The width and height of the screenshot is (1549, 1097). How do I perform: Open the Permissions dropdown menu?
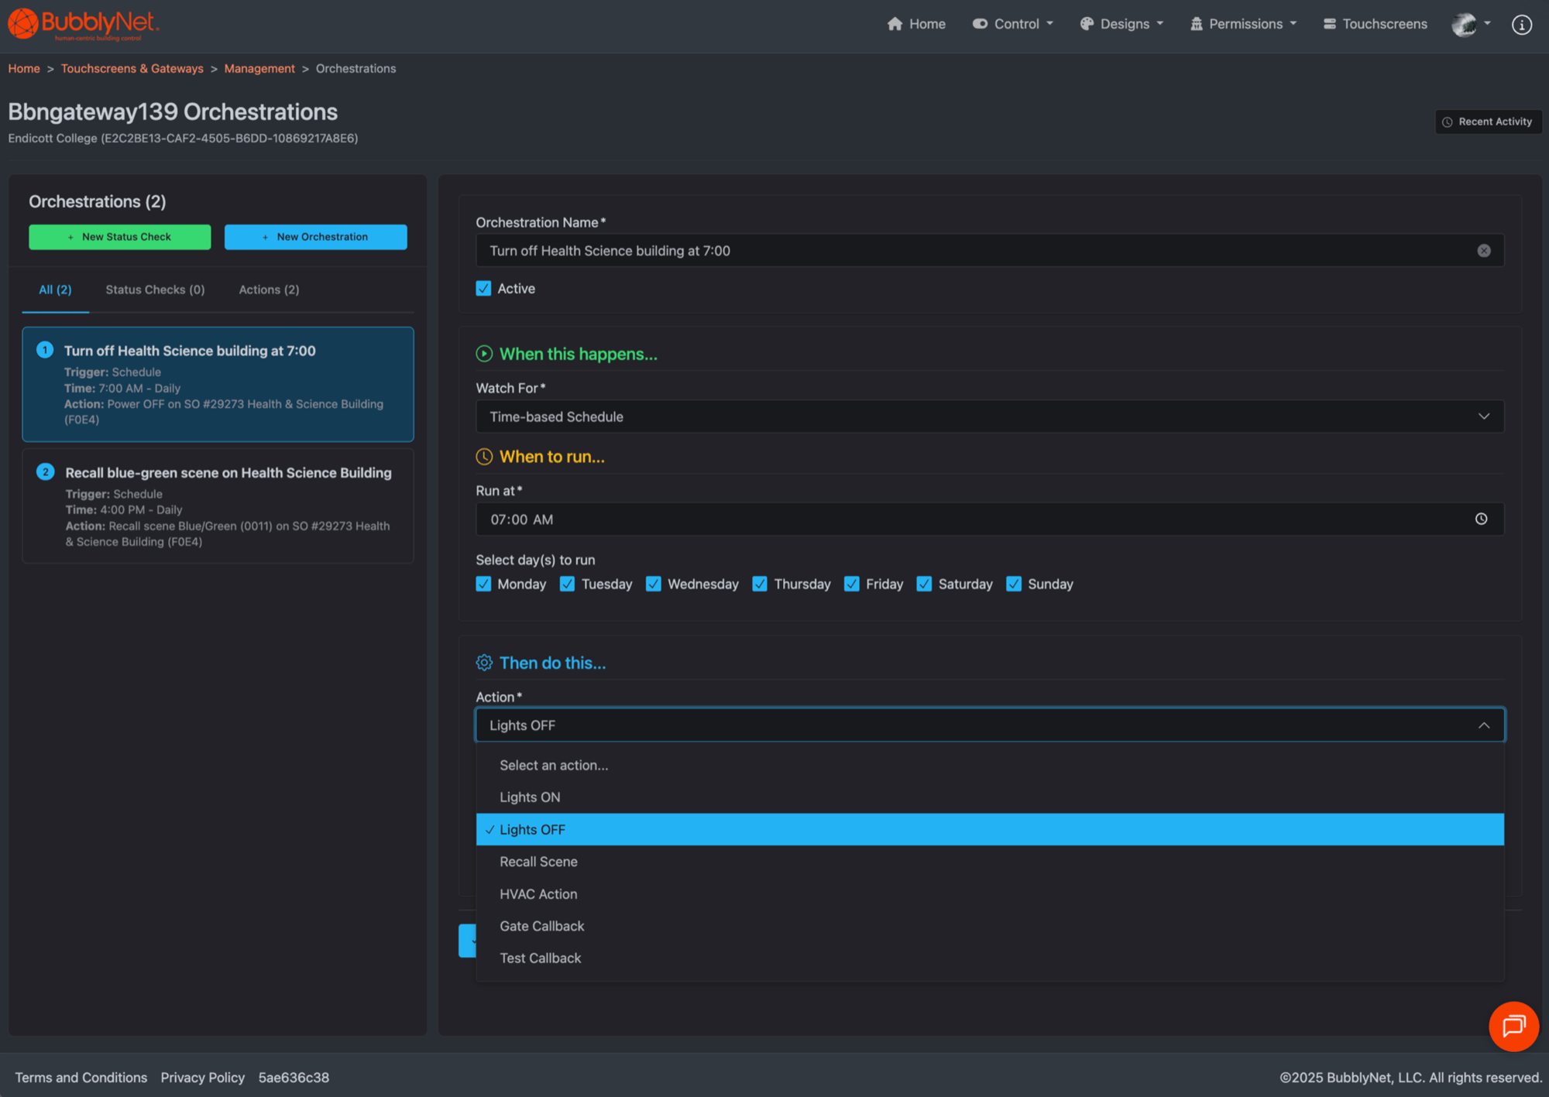(1244, 24)
